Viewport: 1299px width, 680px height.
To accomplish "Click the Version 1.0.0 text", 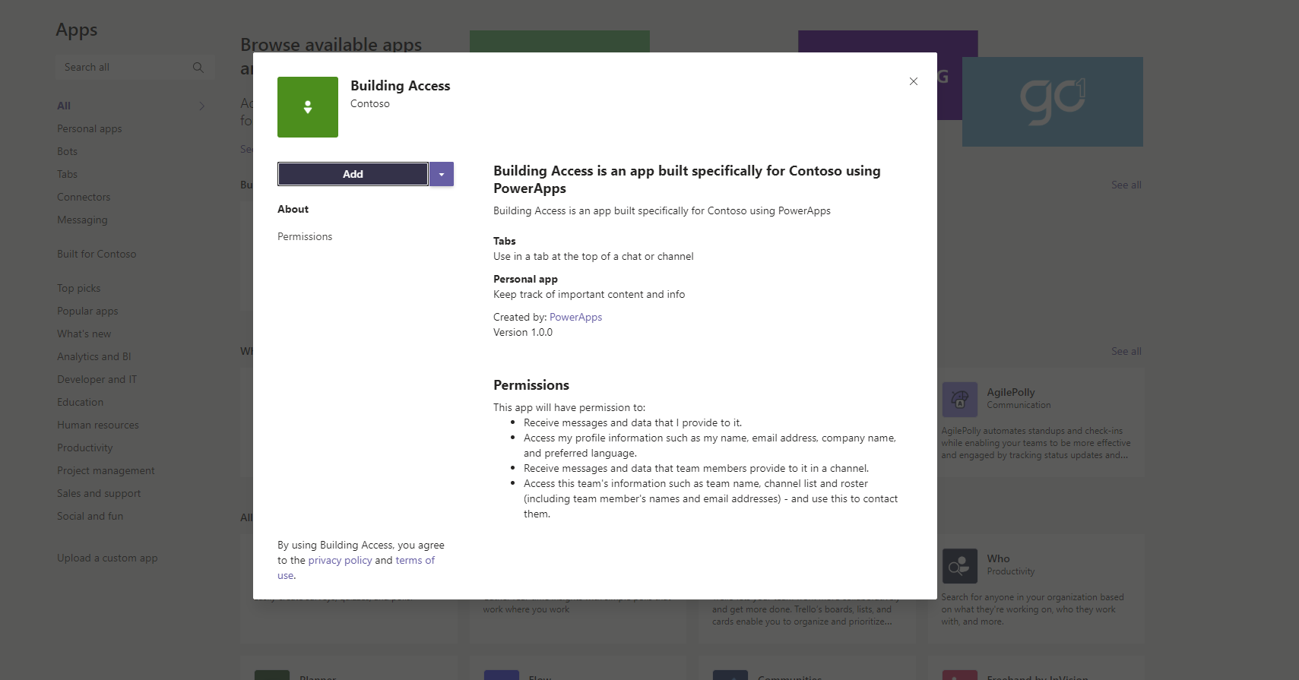I will pos(523,332).
